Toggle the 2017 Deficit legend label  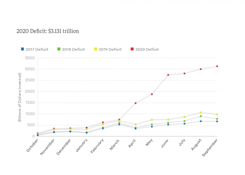(x=37, y=50)
